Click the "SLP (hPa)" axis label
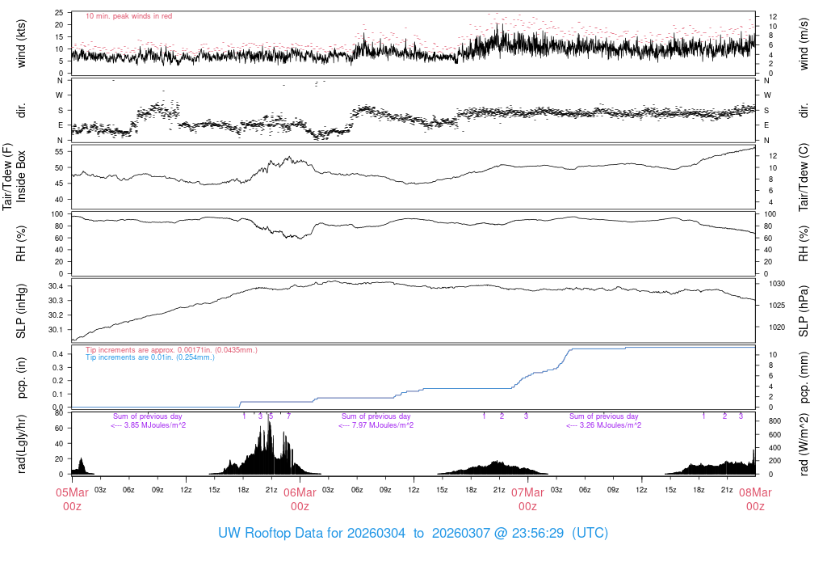 804,311
